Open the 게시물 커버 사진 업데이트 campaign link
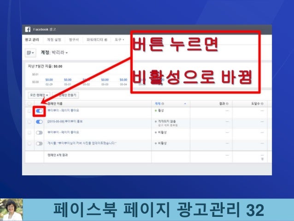 (x=82, y=143)
